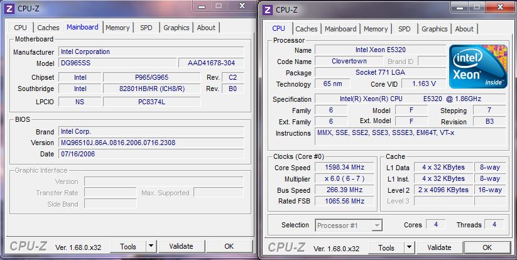
Task: Click chipset revision value C2
Action: [x=233, y=77]
